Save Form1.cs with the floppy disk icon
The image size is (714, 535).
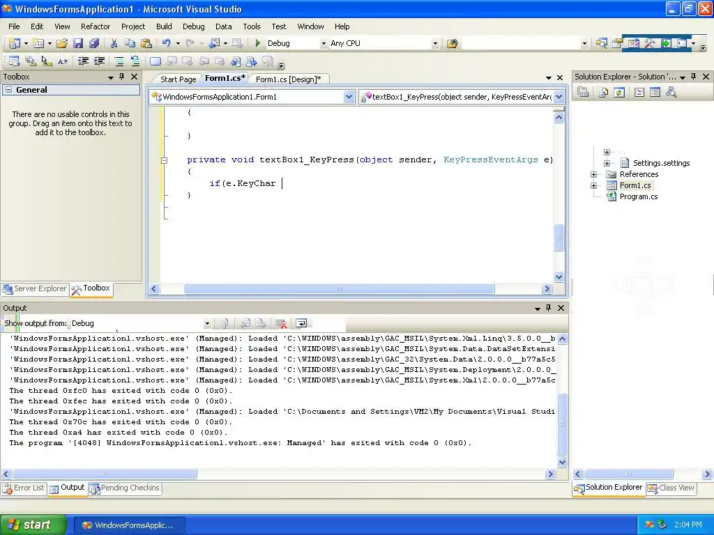tap(78, 43)
